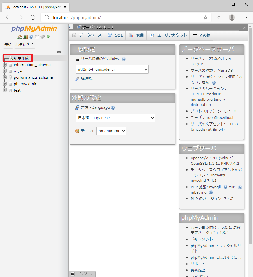
Task: Expand performance_schema database tree
Action: tap(5, 77)
